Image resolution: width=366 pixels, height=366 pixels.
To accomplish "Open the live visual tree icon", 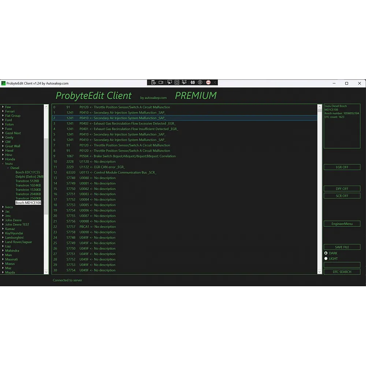I will click(x=153, y=82).
